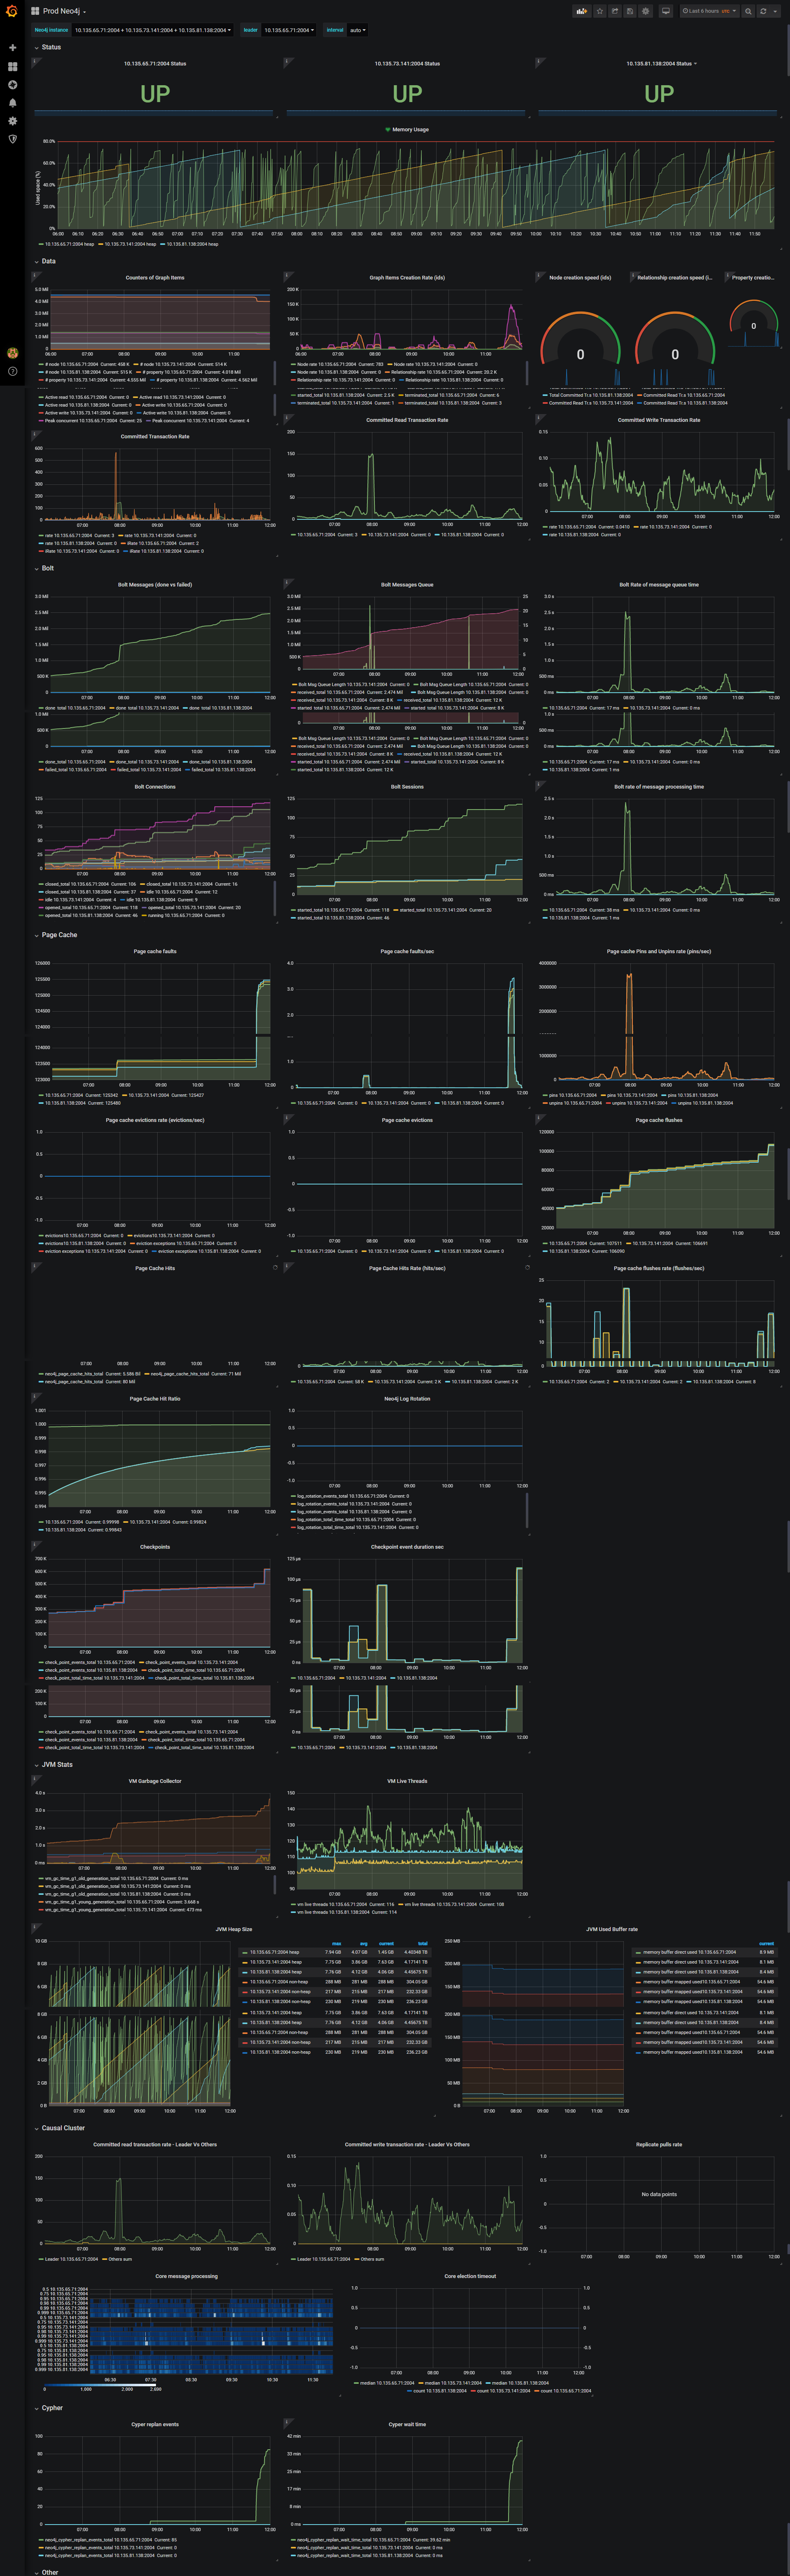Viewport: 790px width, 2576px height.
Task: Collapse the Causal Cluster row
Action: tap(61, 2128)
